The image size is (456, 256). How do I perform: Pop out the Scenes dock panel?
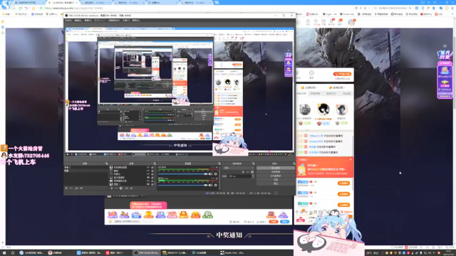click(x=106, y=164)
